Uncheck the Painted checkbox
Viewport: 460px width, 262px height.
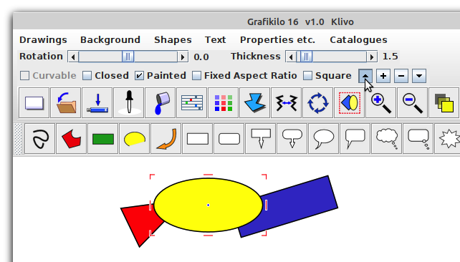tap(139, 76)
